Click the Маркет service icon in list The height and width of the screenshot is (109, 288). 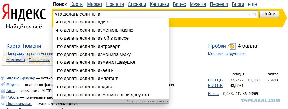point(3,85)
